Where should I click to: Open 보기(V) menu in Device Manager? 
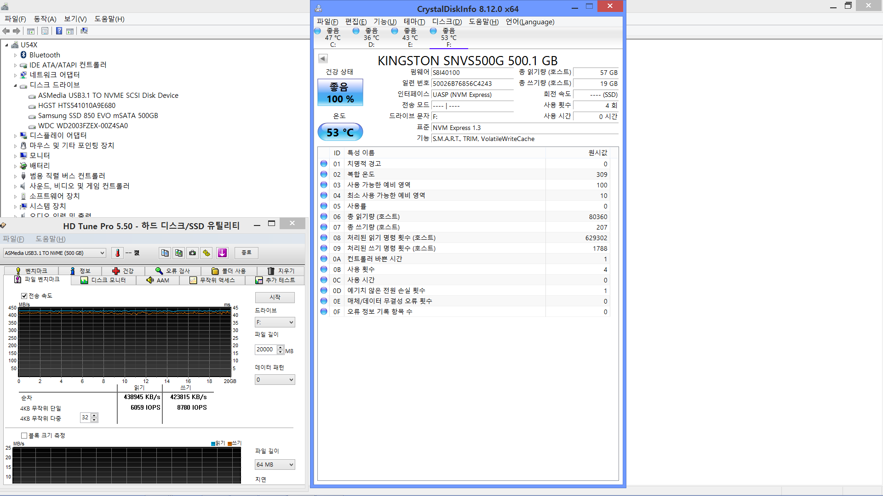point(75,19)
